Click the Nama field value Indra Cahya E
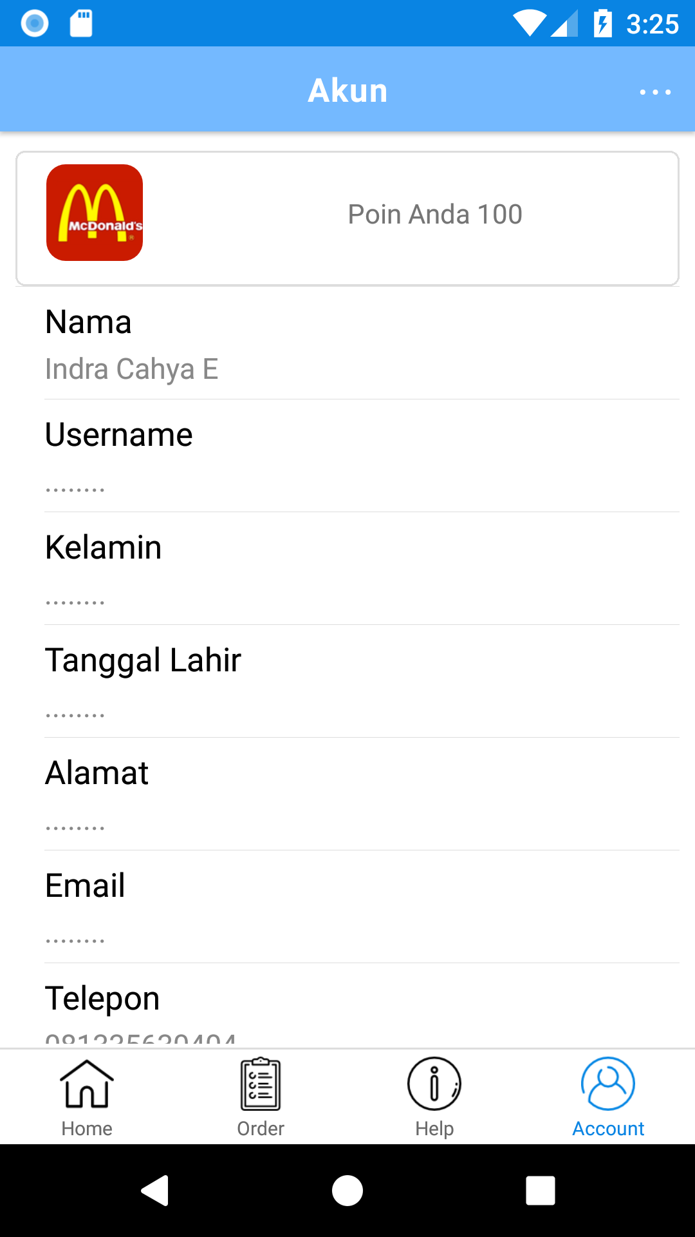This screenshot has width=695, height=1237. [132, 369]
